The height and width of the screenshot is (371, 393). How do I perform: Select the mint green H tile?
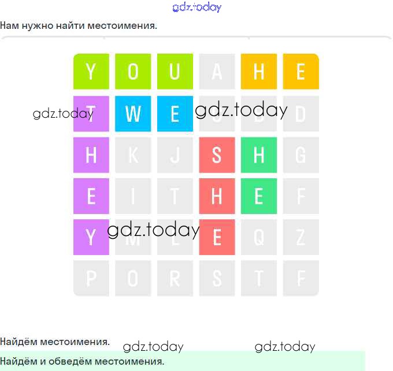259,155
